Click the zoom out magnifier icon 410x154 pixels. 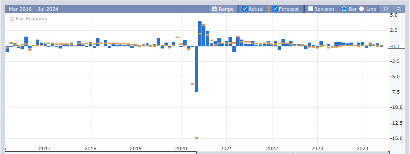[399, 9]
